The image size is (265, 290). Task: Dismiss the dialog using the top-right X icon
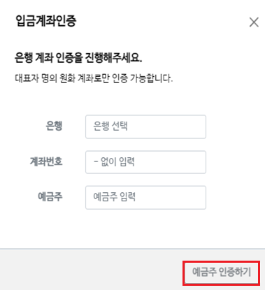(x=254, y=22)
